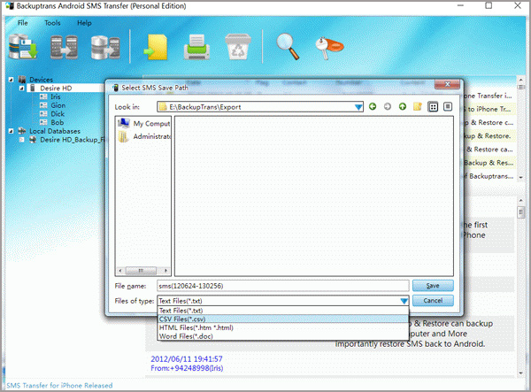Viewport: 531px width, 392px height.
Task: Collapse the Desire HD tree node
Action: pyautogui.click(x=21, y=88)
